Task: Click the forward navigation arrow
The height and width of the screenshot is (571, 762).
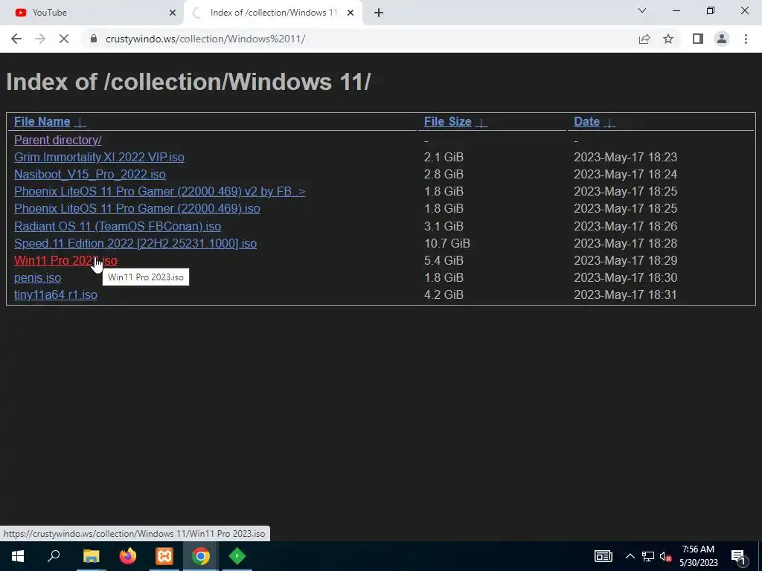Action: (x=40, y=39)
